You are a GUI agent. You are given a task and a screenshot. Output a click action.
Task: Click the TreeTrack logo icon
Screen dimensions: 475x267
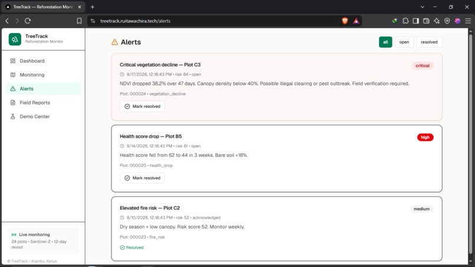15,39
